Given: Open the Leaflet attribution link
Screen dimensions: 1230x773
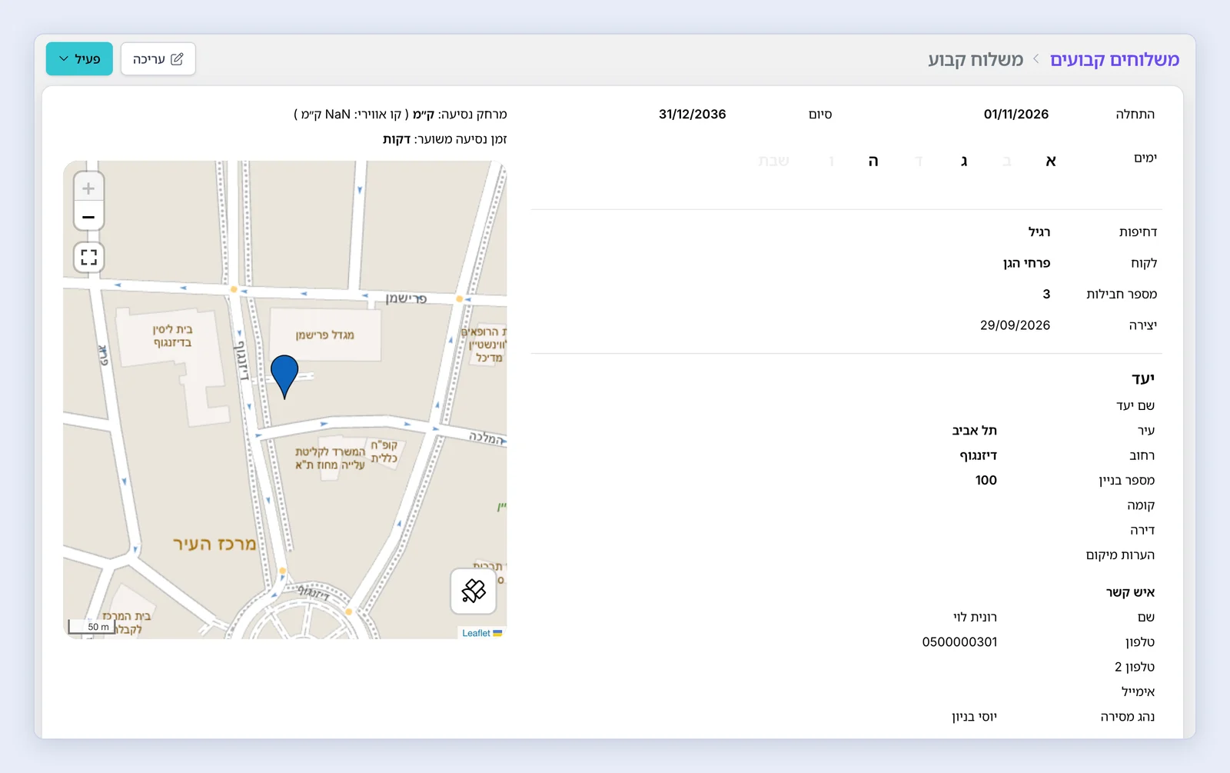Looking at the screenshot, I should tap(476, 633).
